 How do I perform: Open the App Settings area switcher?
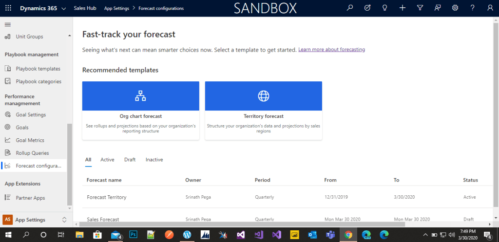pos(35,220)
